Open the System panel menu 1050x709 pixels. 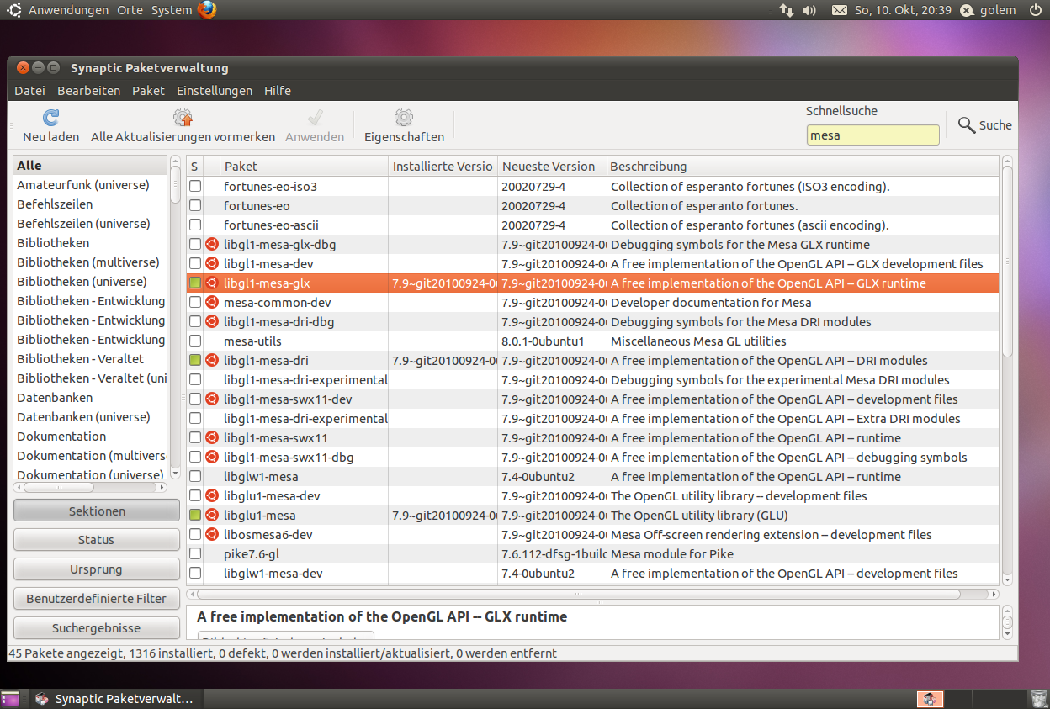click(171, 10)
